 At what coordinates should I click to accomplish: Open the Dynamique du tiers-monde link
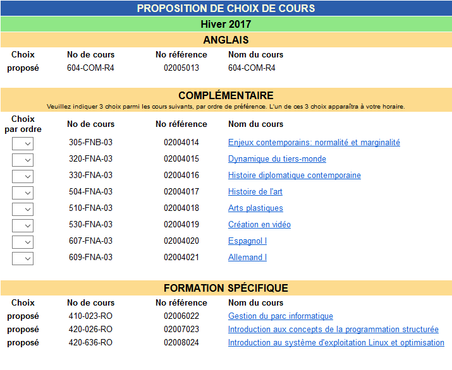click(x=277, y=159)
